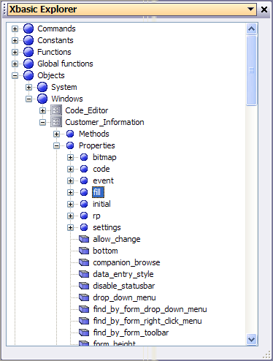This screenshot has width=273, height=361.
Task: Expand the Commands tree node
Action: tap(15, 28)
